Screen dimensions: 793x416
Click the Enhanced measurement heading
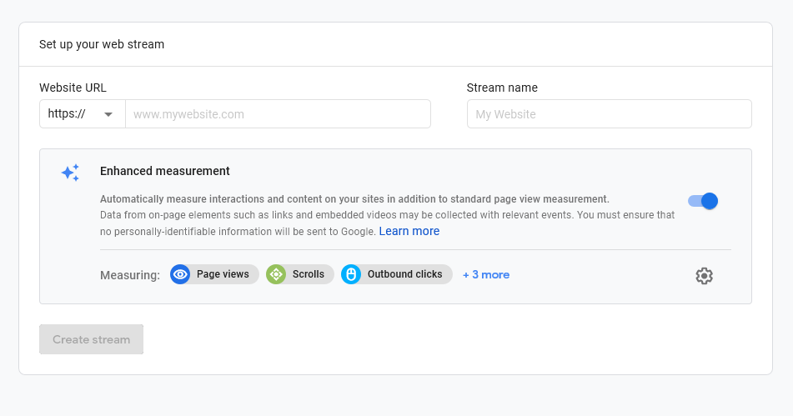pos(165,171)
